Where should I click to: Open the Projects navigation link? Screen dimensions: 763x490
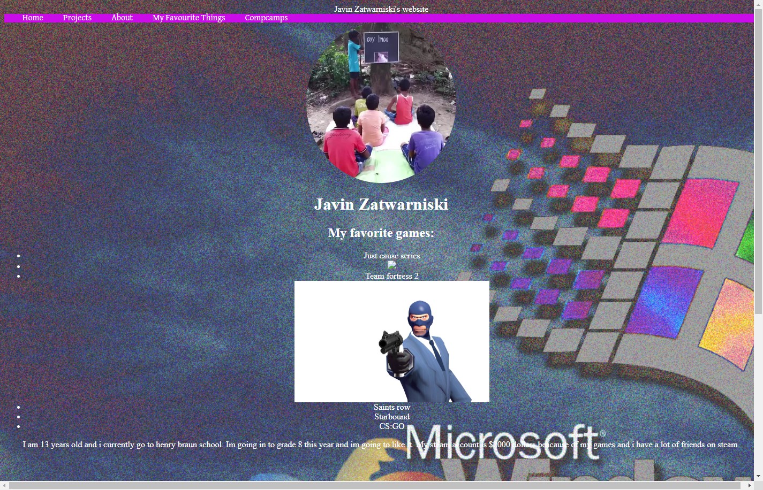pyautogui.click(x=77, y=18)
